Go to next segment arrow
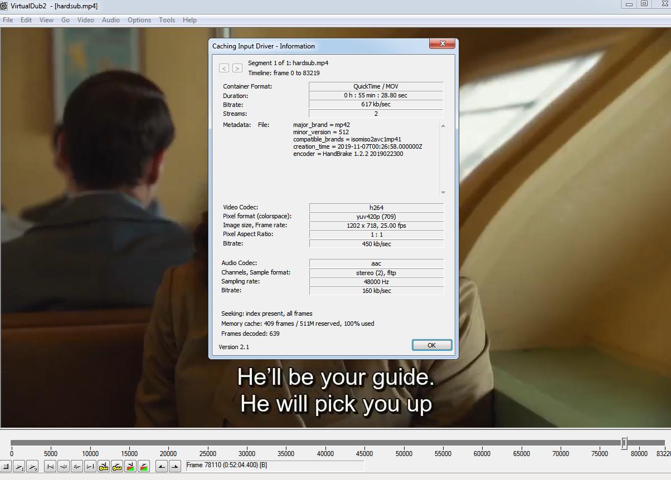Viewport: 671px width, 480px height. point(237,68)
